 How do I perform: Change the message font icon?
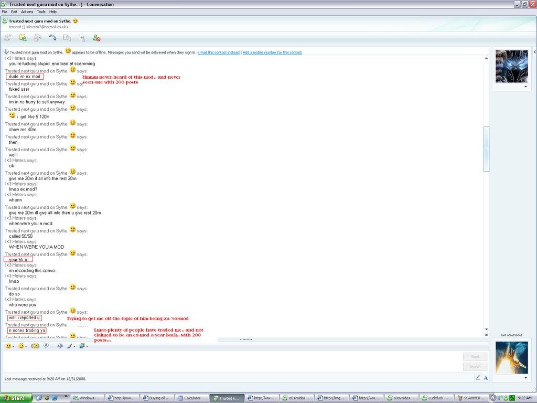click(60, 346)
